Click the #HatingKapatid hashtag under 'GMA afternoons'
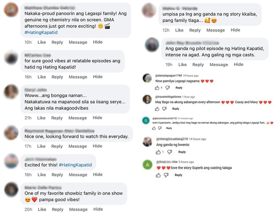This screenshot has height=214, width=276. [41, 32]
